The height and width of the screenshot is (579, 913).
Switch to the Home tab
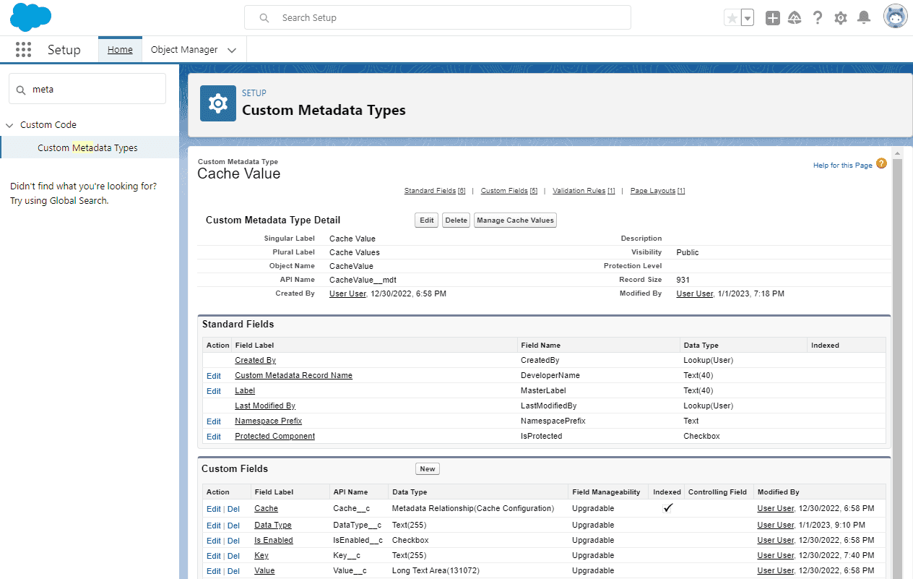coord(120,50)
